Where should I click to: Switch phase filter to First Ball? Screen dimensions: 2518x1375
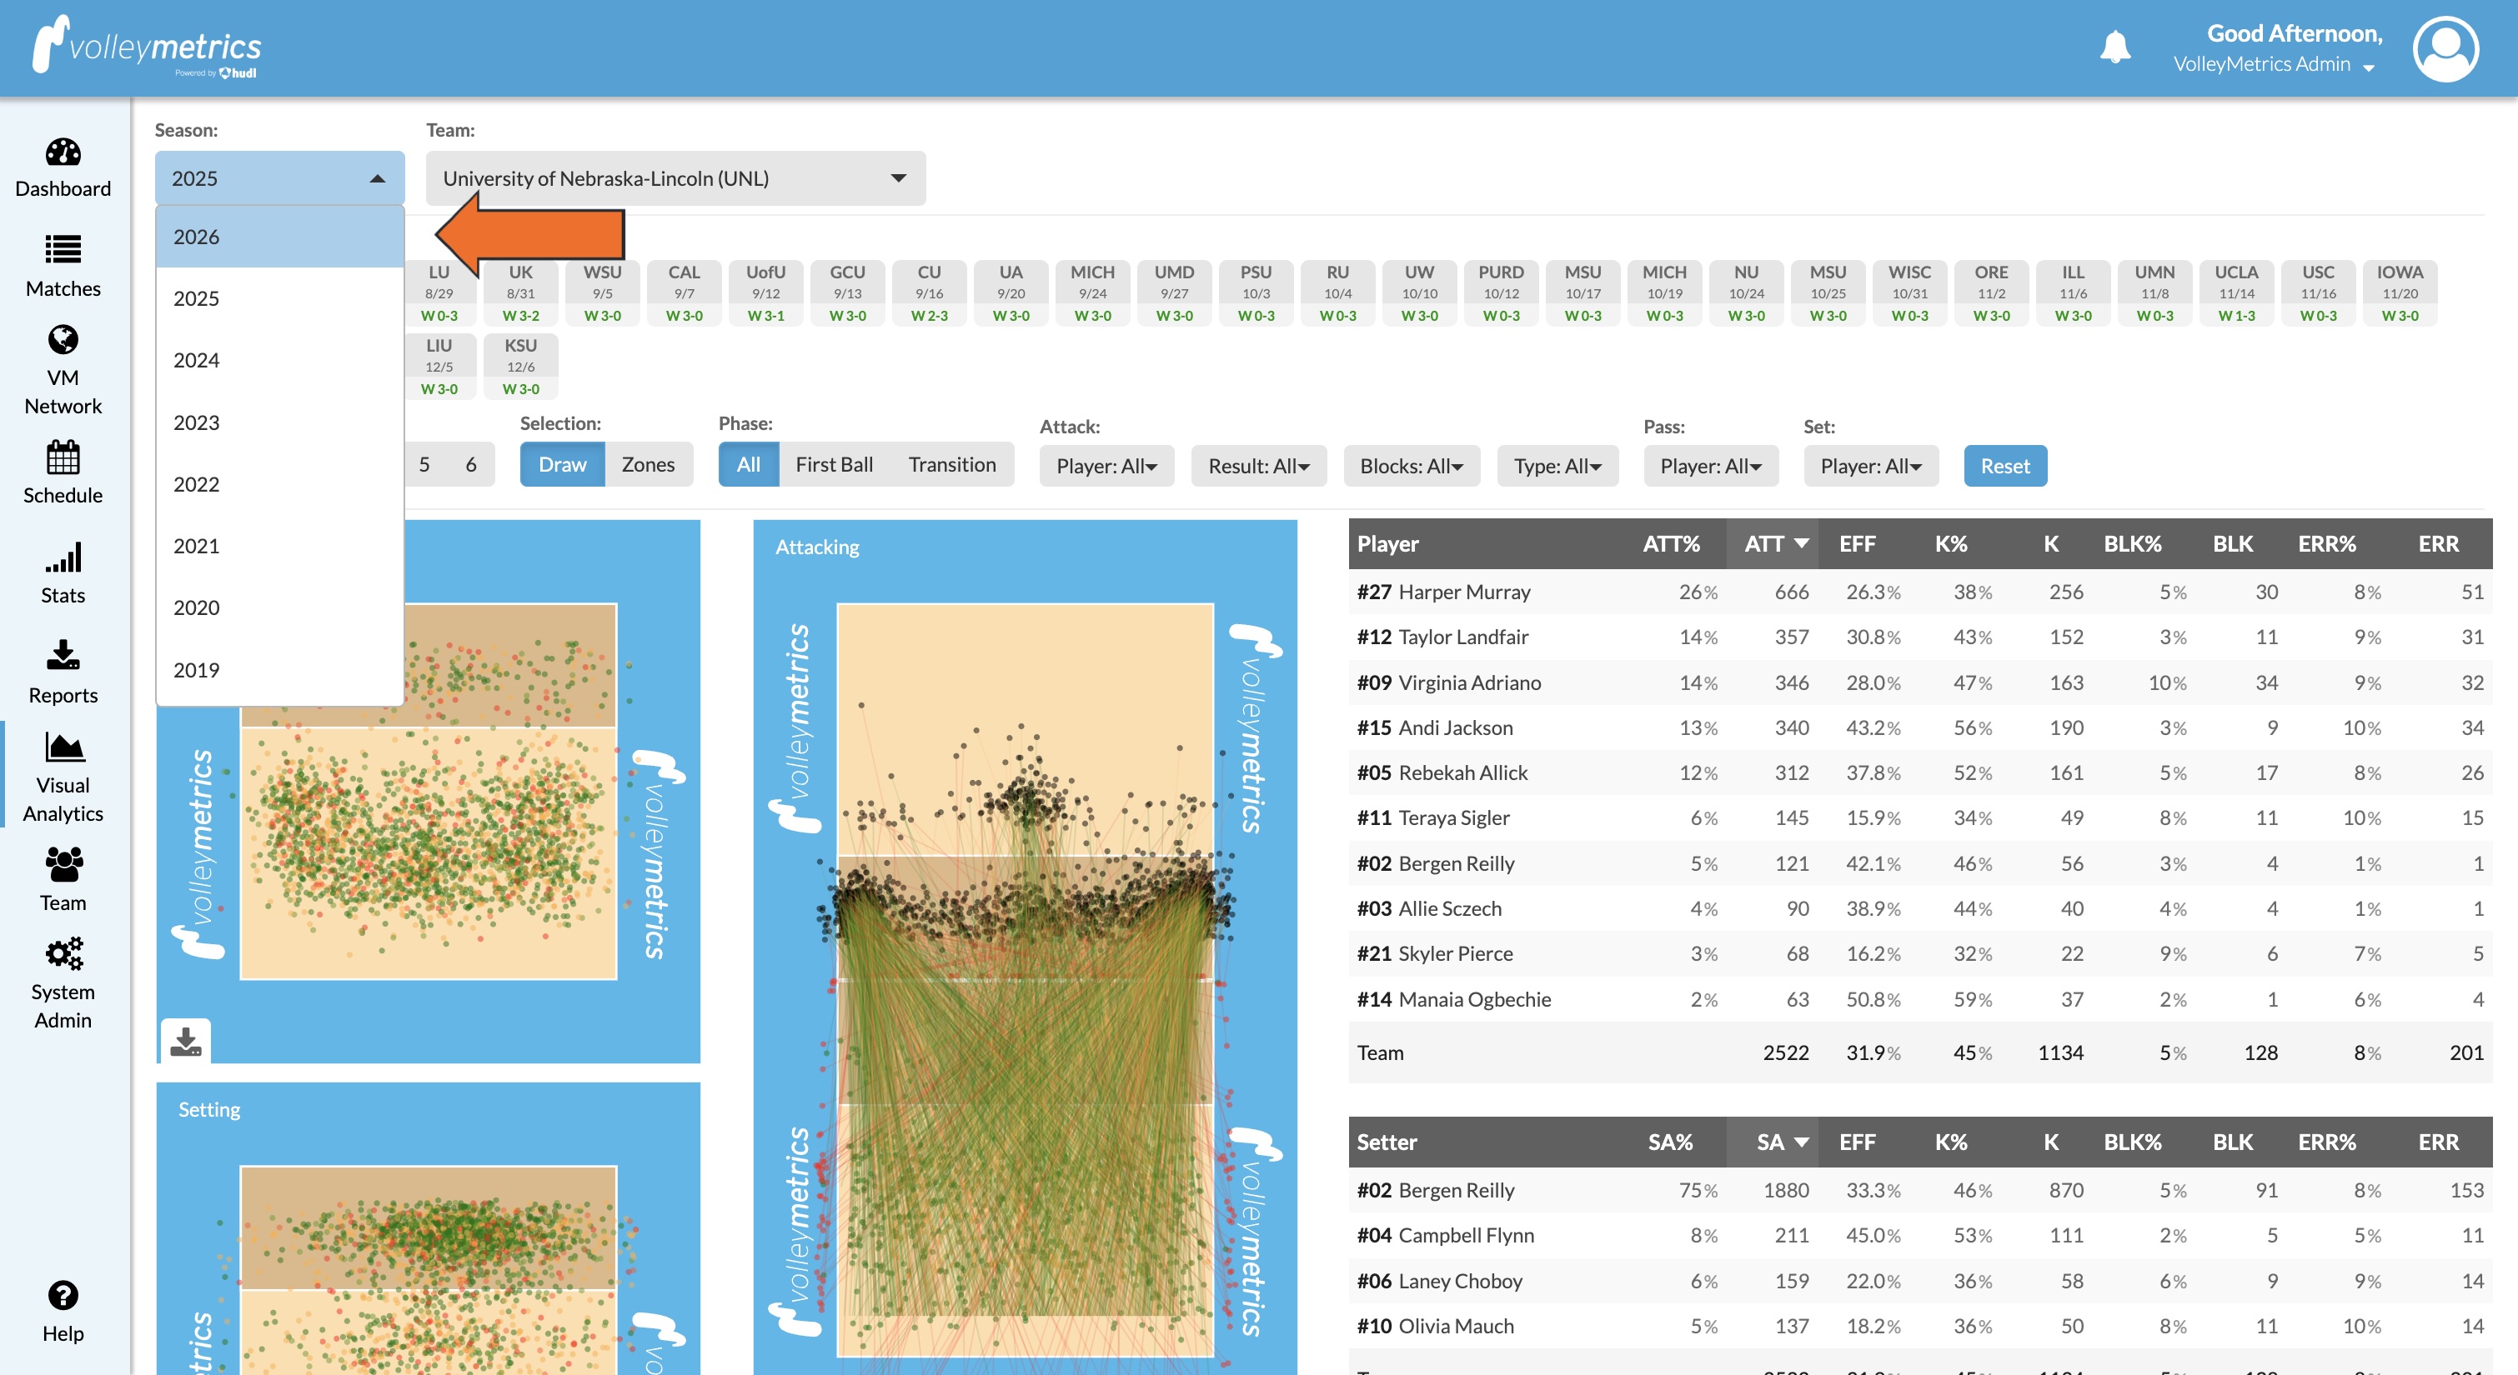pos(834,464)
